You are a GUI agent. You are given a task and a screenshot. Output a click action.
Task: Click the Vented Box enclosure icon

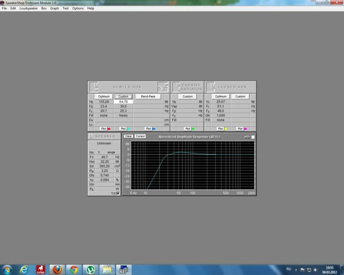click(94, 87)
